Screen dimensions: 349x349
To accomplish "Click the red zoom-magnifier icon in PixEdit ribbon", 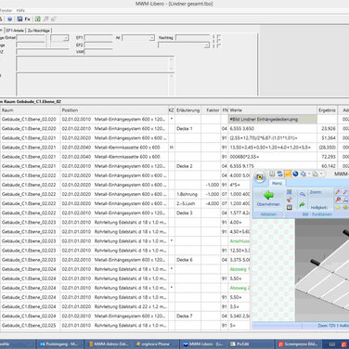I will click(x=338, y=200).
